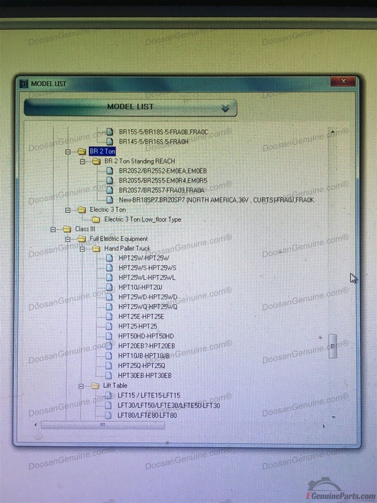
Task: Open the MODEL LIST header dropdown chevron
Action: 225,108
